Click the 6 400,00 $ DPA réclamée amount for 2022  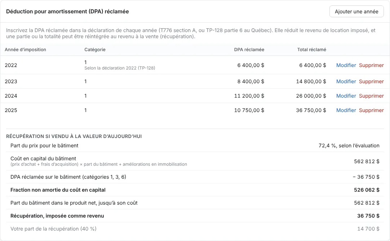tap(251, 65)
